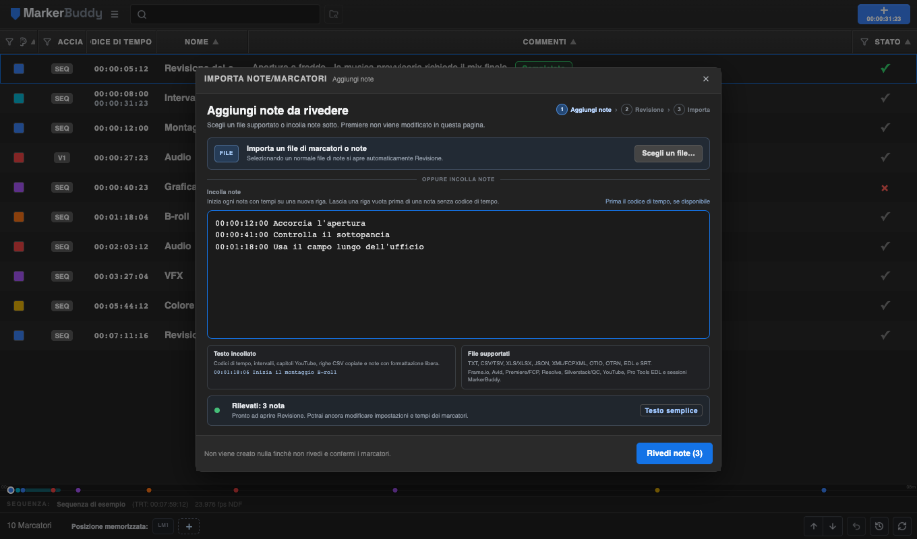Sort by Stato column header
Screen dimensions: 917x539
coord(892,42)
